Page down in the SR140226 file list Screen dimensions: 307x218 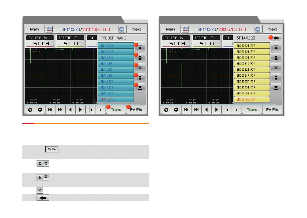pyautogui.click(x=276, y=78)
